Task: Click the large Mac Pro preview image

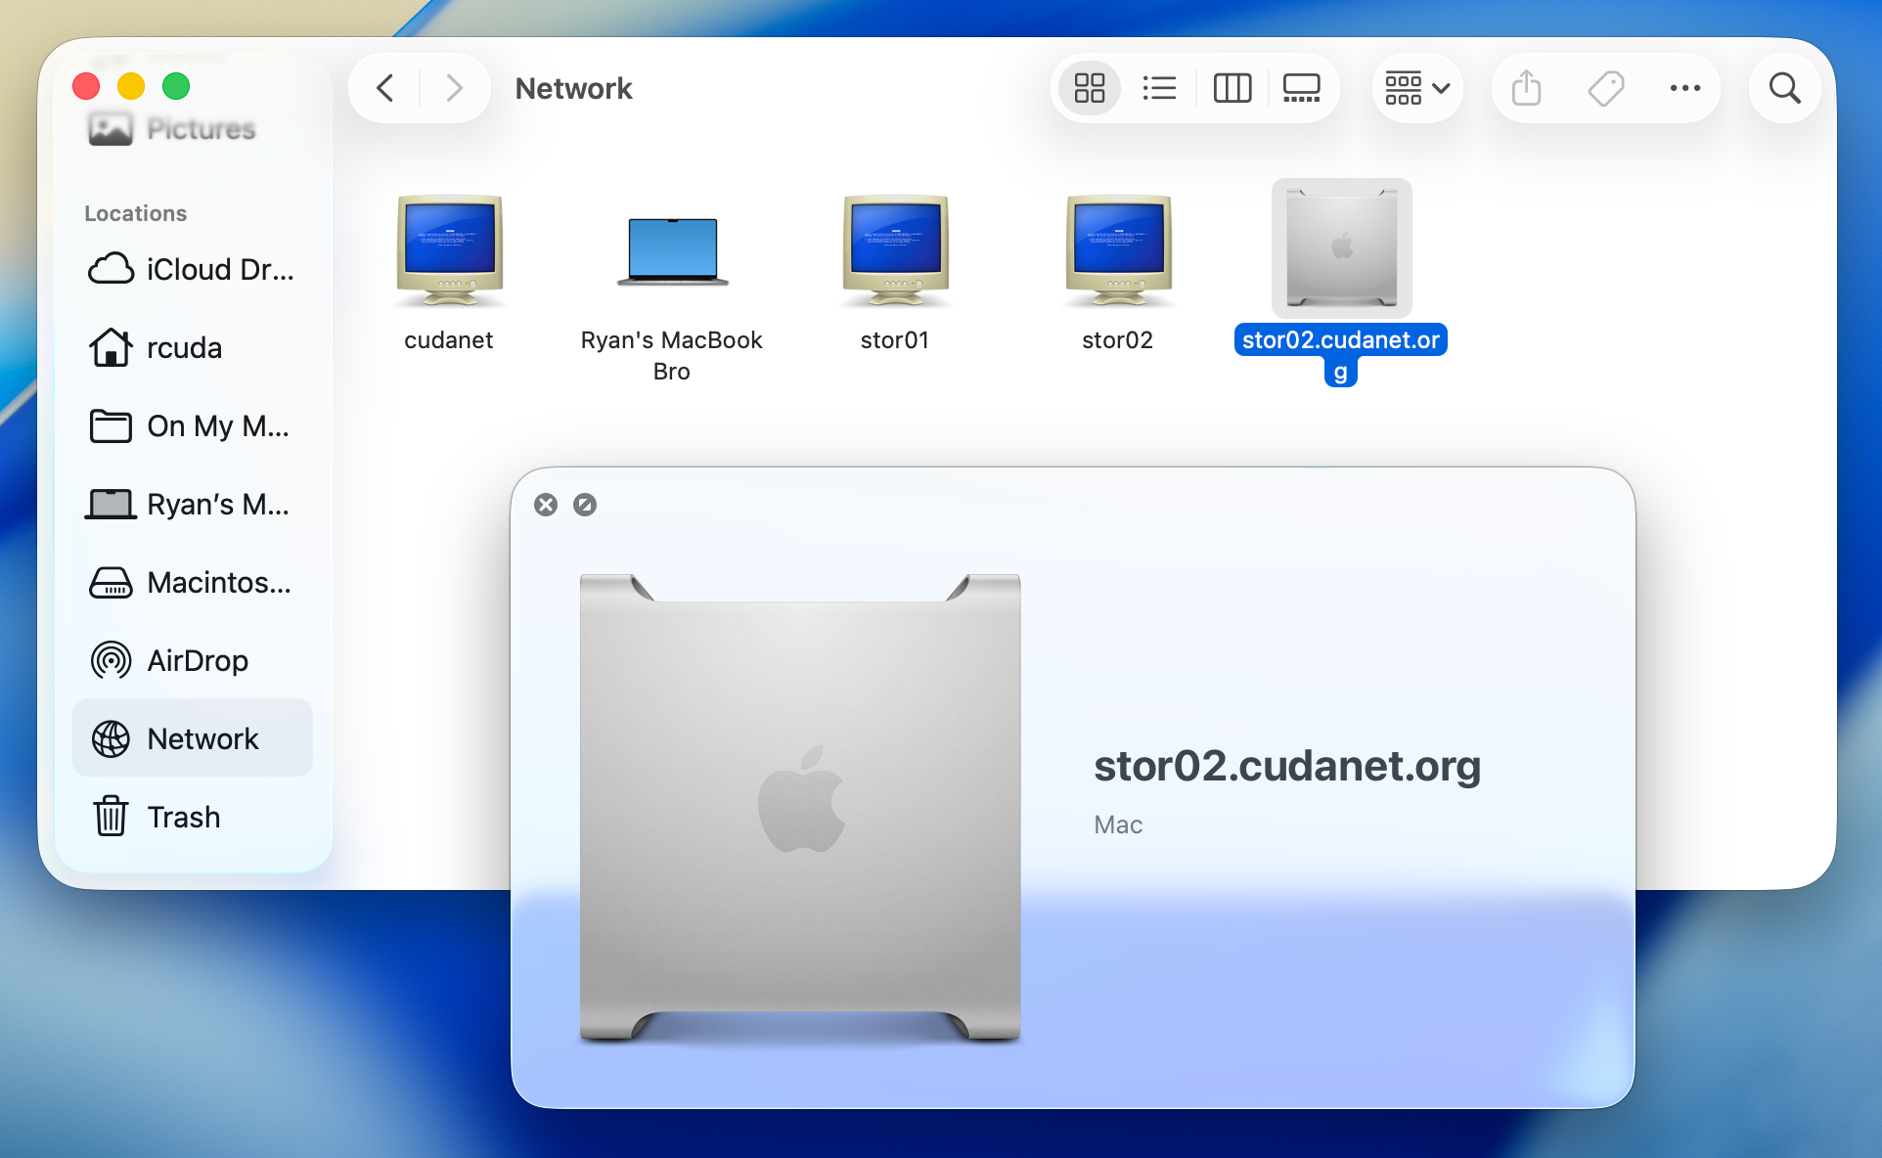Action: click(800, 808)
